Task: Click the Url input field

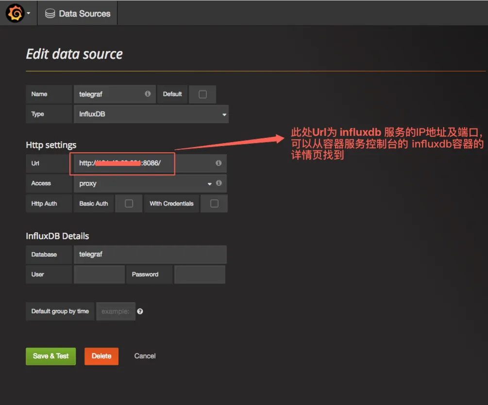Action: coord(150,163)
